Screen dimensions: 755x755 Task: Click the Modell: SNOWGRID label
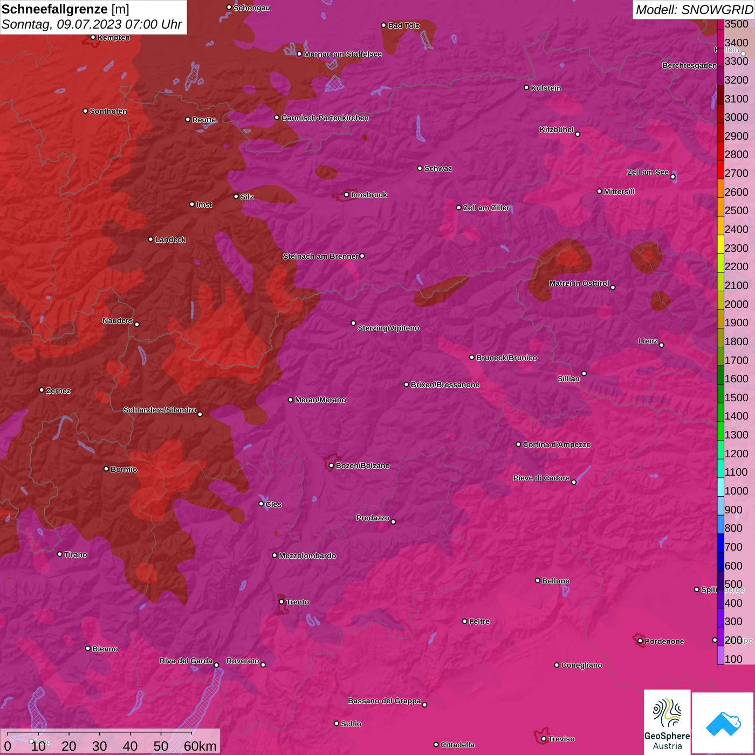point(694,9)
